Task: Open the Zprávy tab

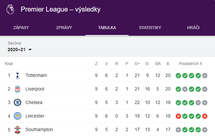Action: (64, 27)
